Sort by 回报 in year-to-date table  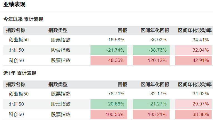(123, 30)
